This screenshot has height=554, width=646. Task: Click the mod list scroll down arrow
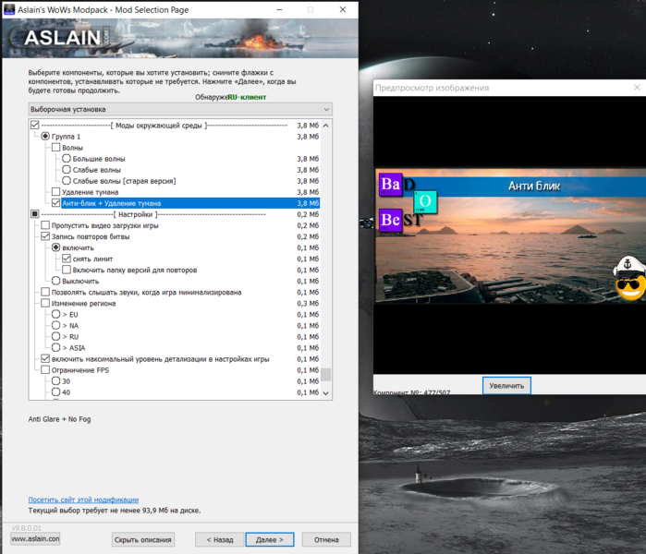[x=326, y=393]
